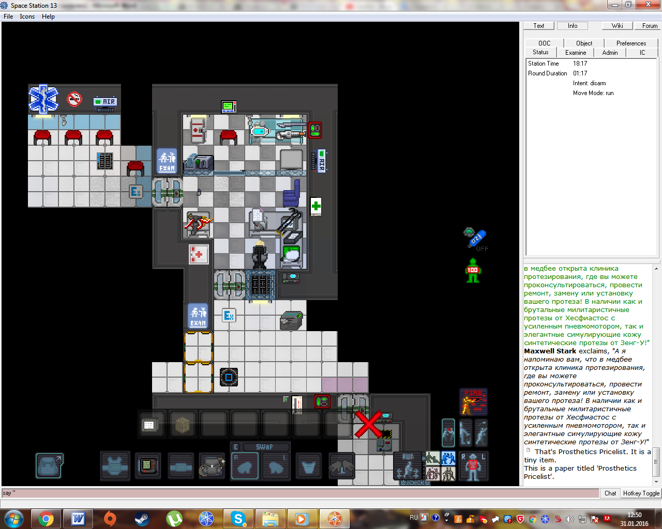Click the E equip button

point(236,447)
